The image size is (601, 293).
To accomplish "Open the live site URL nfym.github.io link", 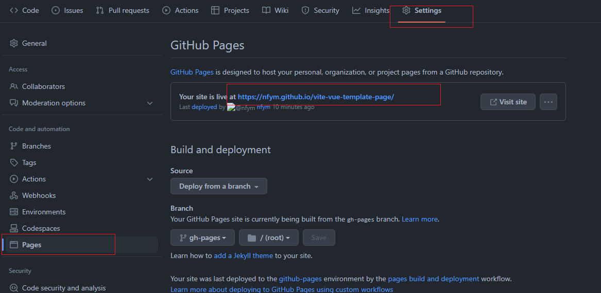I will 316,97.
